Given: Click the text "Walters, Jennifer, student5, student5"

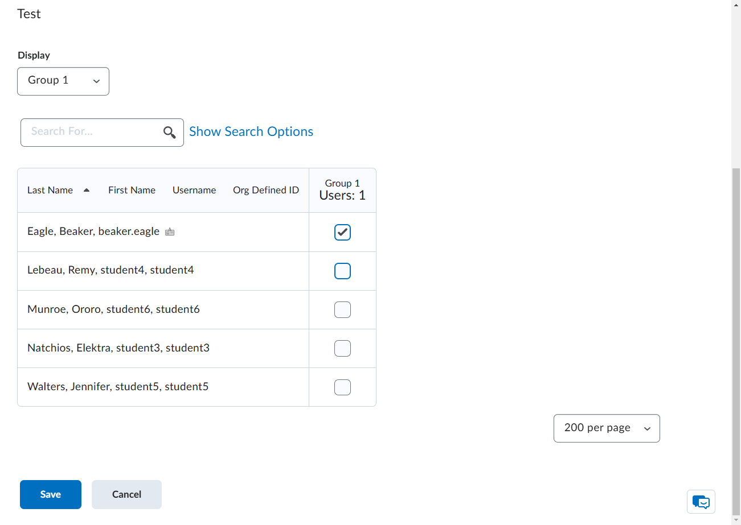Looking at the screenshot, I should point(118,387).
